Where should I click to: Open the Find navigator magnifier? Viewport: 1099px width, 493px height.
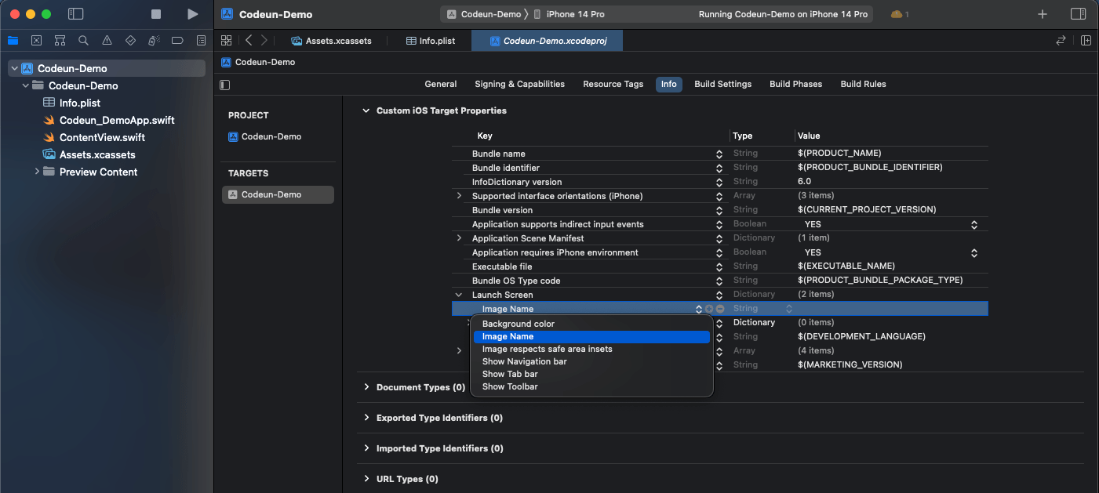(x=83, y=41)
